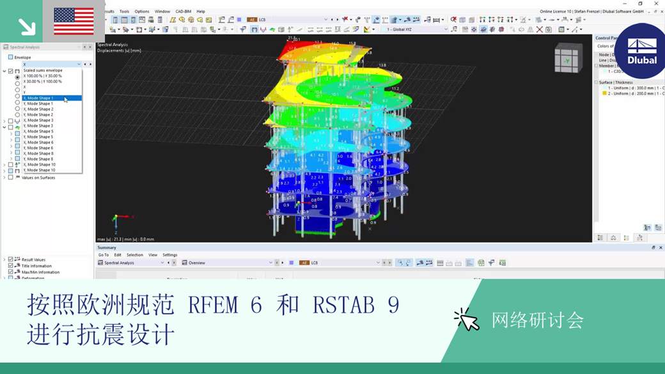This screenshot has width=665, height=374.
Task: Click the results filter funnel icon
Action: point(242,29)
